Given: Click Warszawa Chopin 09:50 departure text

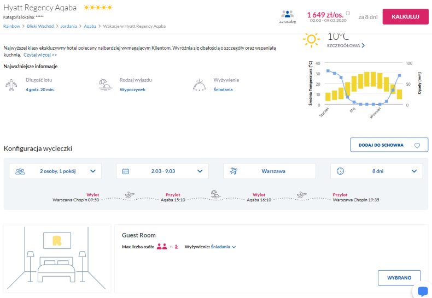Looking at the screenshot, I should (76, 200).
